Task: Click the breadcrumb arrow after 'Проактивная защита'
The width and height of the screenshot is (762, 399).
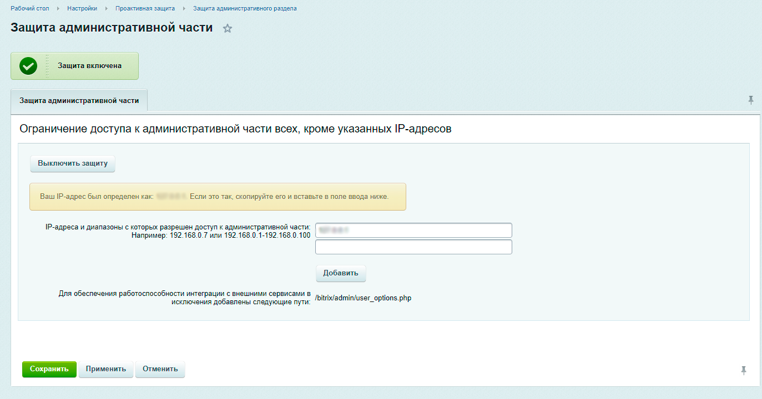Action: coord(184,9)
